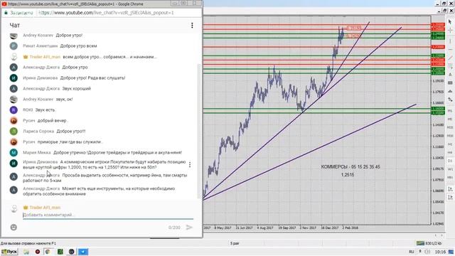Switch chart to H4 timeframe

point(450,152)
